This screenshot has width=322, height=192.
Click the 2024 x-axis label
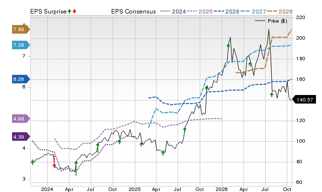tap(47, 189)
